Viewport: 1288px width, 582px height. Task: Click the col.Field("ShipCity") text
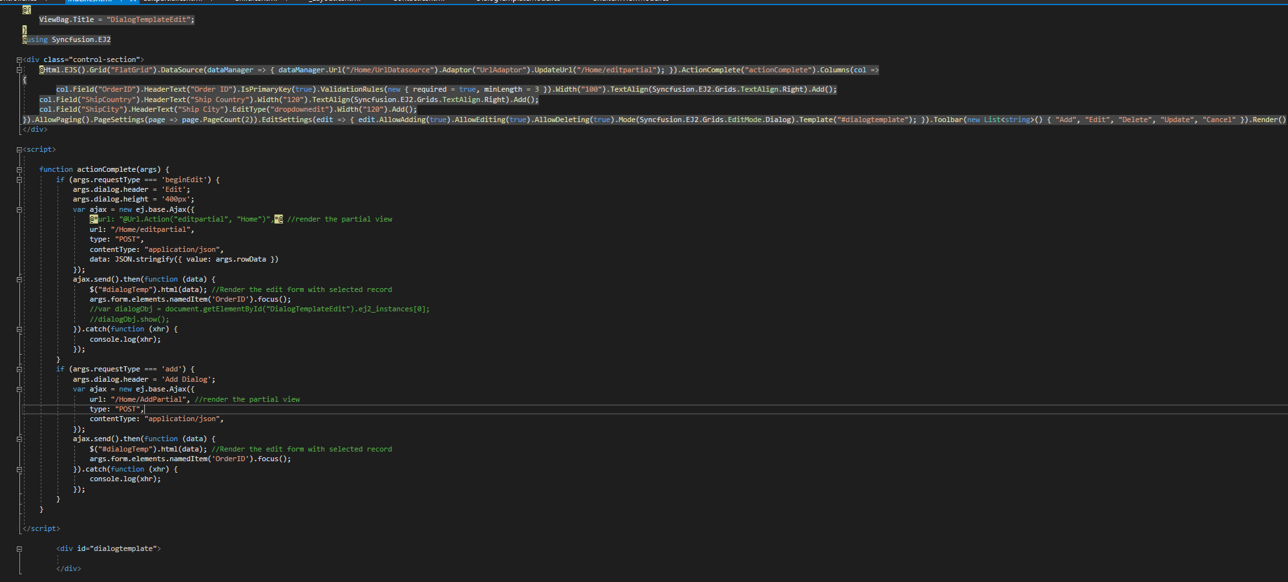pyautogui.click(x=83, y=109)
